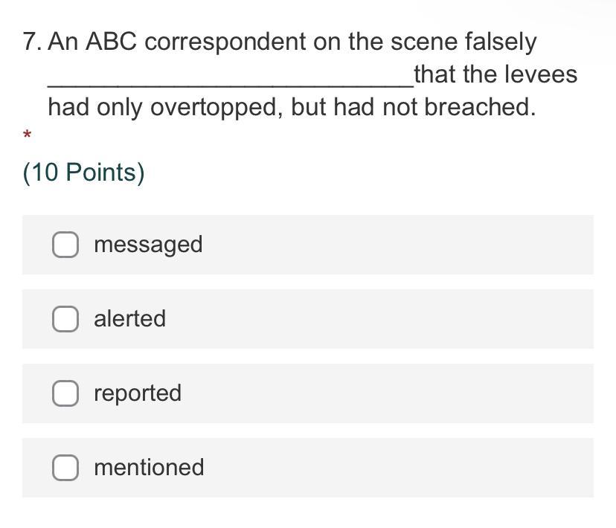Mark the 'mentioned' checkbox
This screenshot has height=528, width=616.
coord(65,468)
